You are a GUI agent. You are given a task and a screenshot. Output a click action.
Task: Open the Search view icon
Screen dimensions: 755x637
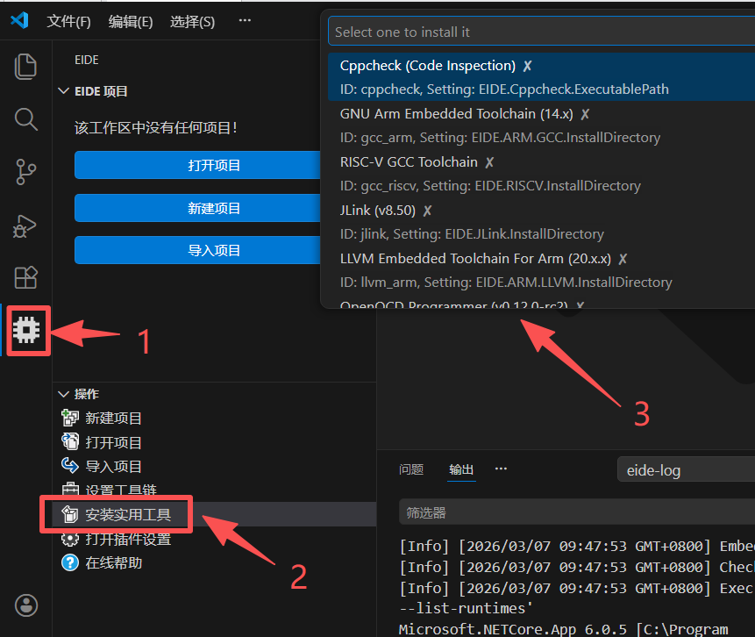(25, 119)
